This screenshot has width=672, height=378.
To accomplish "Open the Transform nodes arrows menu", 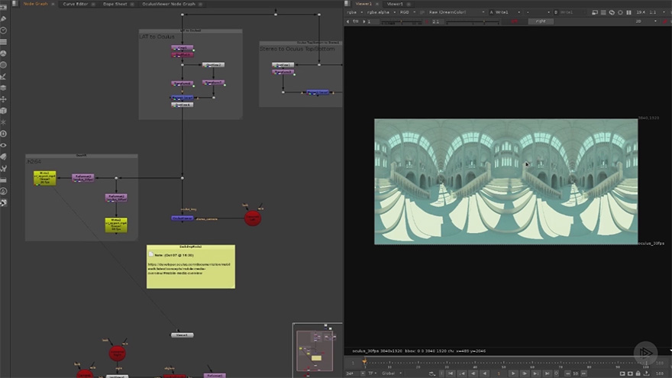I will [3, 99].
